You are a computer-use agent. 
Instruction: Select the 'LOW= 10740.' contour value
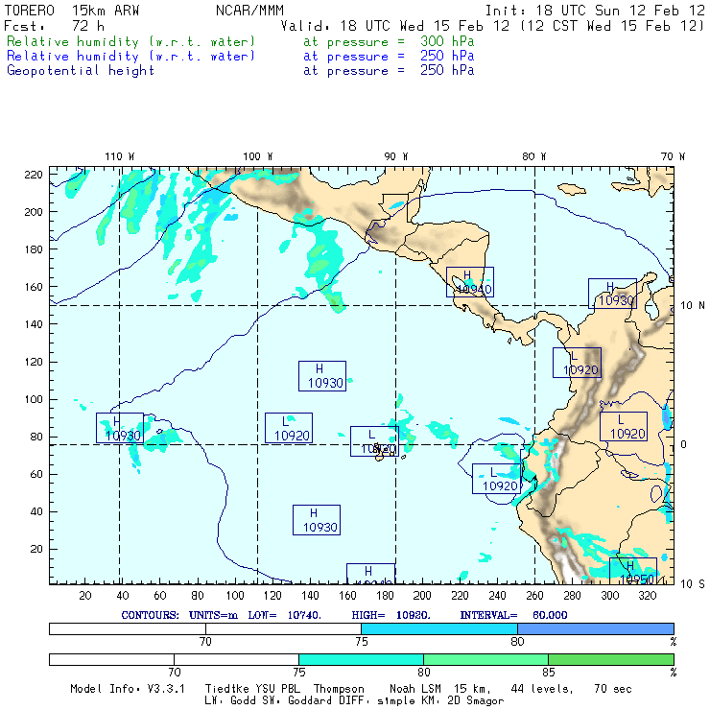pos(284,615)
